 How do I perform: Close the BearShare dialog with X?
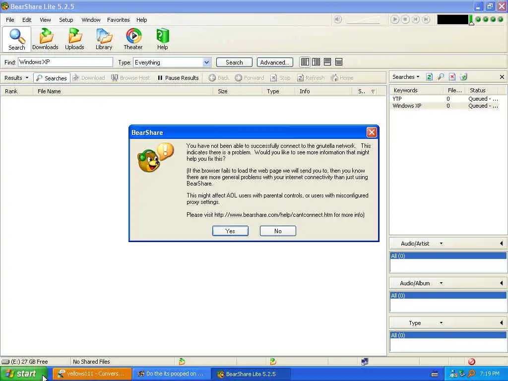pyautogui.click(x=371, y=132)
